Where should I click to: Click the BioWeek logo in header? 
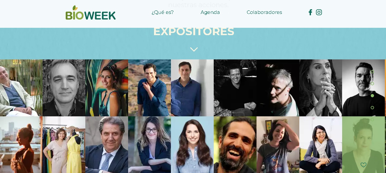(91, 13)
